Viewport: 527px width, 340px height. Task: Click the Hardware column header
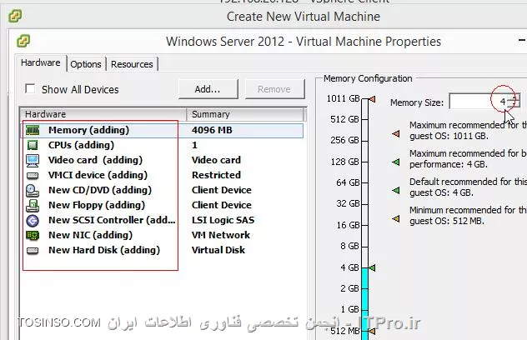[x=103, y=114]
